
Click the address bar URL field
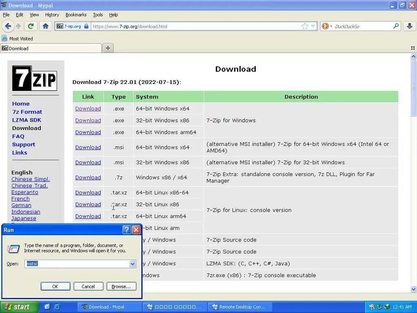[195, 26]
